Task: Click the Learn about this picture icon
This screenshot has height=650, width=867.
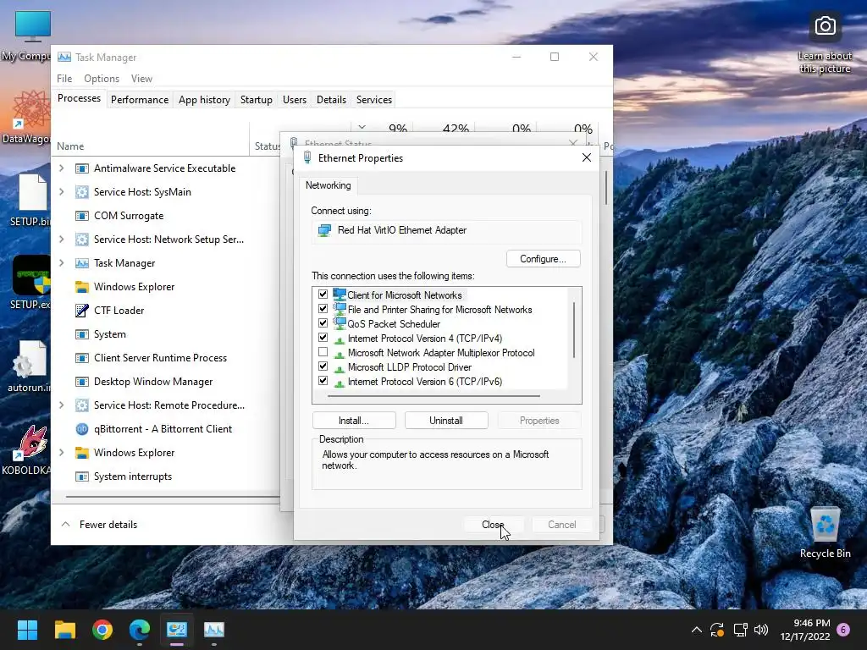Action: click(x=825, y=43)
